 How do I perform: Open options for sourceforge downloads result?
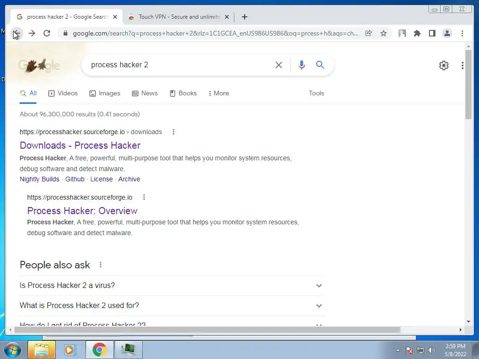[x=174, y=132]
